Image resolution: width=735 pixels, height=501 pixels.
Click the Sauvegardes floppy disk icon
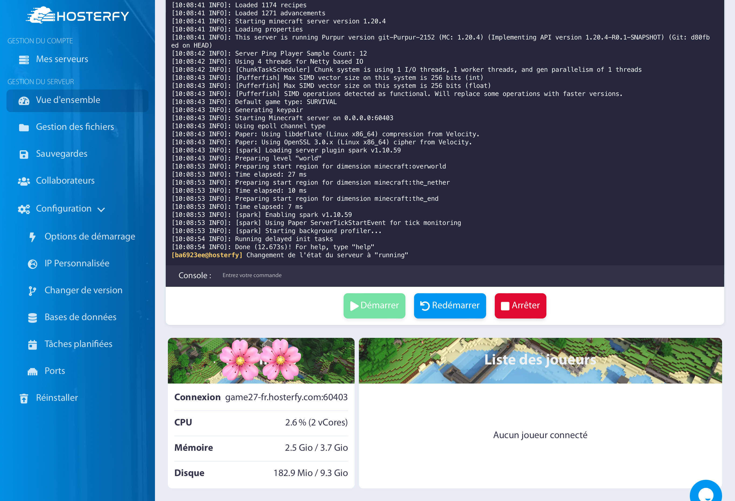pos(24,154)
